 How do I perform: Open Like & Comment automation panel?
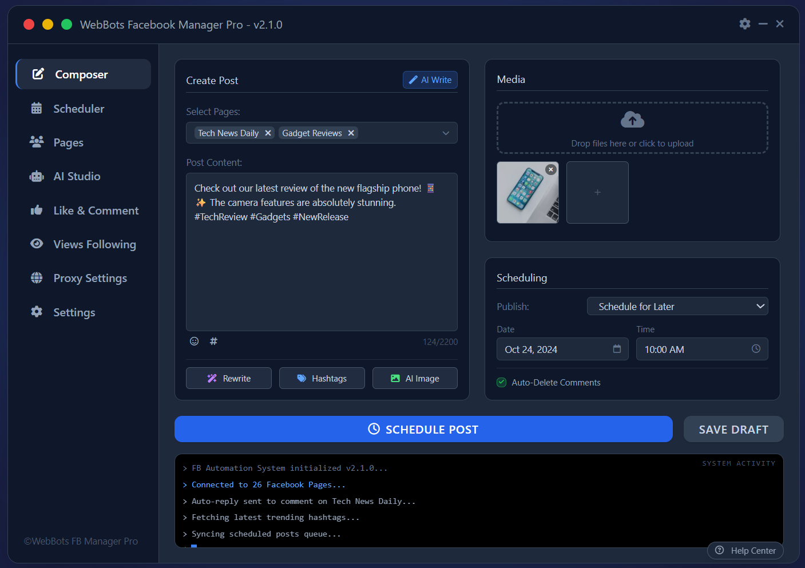36,210
